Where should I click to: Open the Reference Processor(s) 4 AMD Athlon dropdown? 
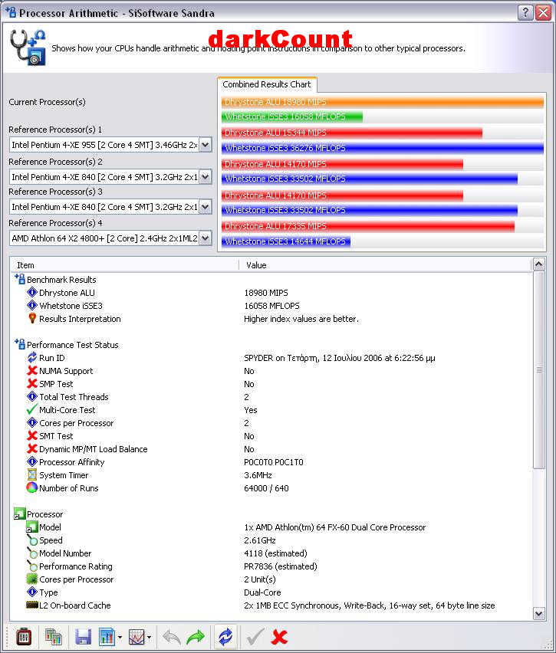point(110,238)
